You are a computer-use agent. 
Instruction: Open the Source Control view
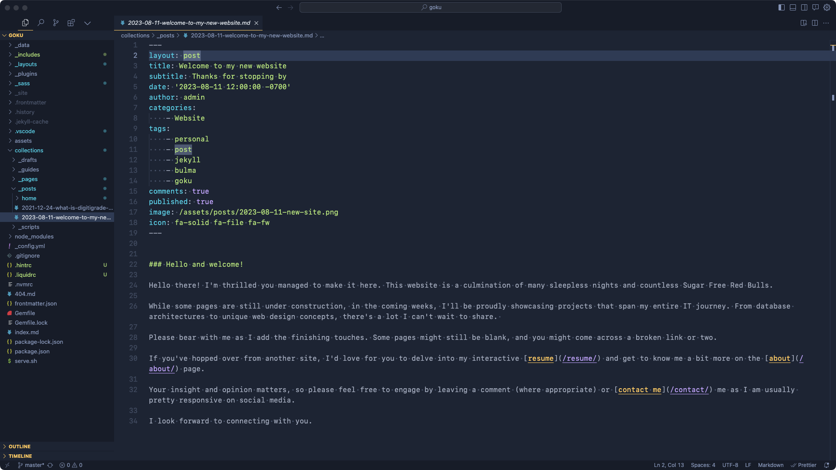coord(56,23)
